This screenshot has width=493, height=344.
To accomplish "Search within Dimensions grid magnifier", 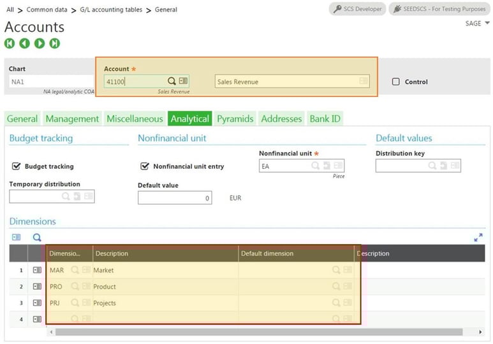I will coord(37,238).
